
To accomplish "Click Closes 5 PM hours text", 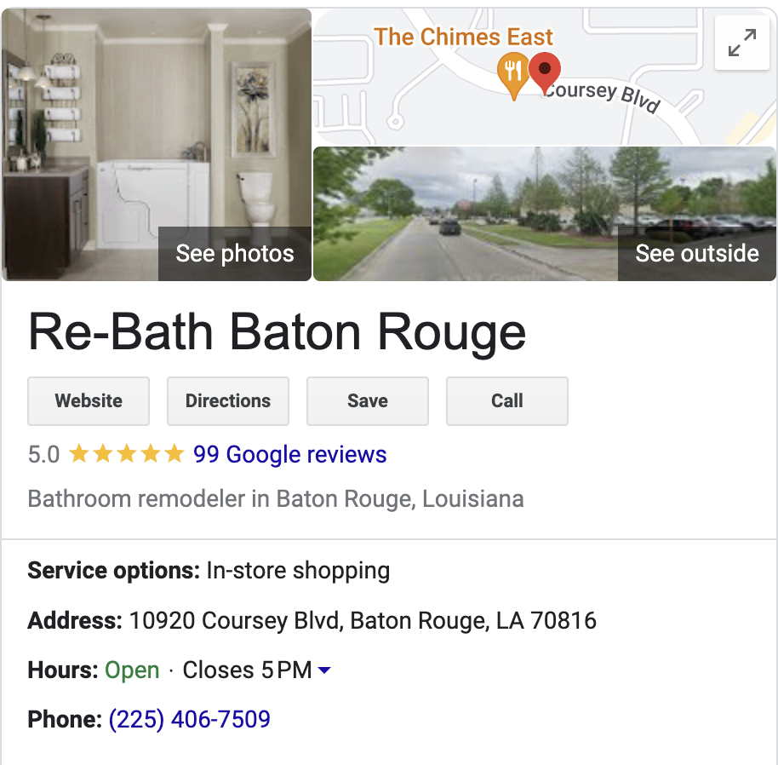I will point(247,670).
